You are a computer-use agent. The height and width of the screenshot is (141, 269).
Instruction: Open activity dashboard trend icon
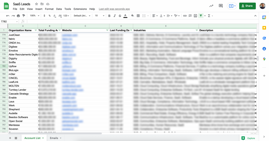coord(211,6)
